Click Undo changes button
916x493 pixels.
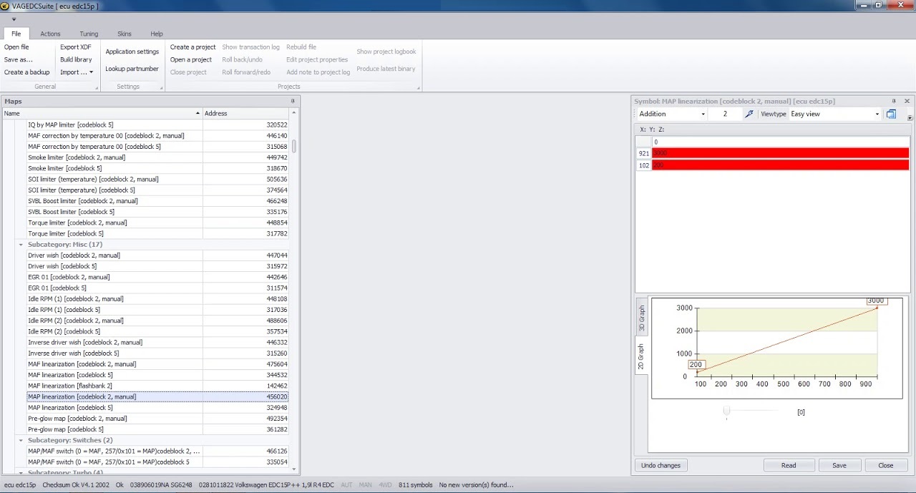(x=661, y=465)
